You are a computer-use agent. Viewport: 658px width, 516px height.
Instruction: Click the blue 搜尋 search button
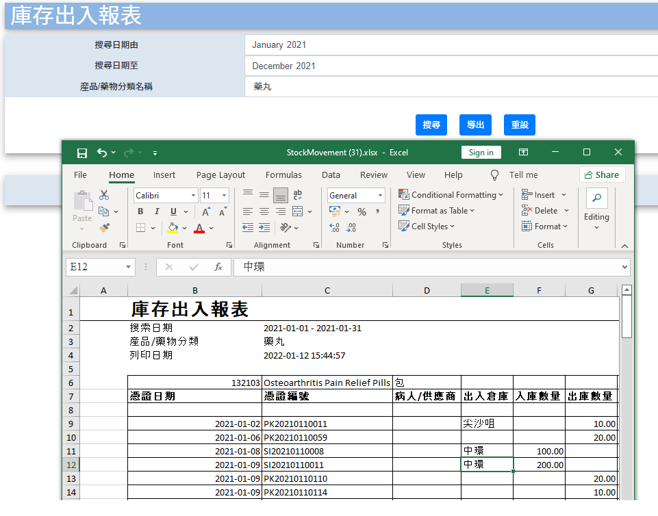pyautogui.click(x=431, y=125)
